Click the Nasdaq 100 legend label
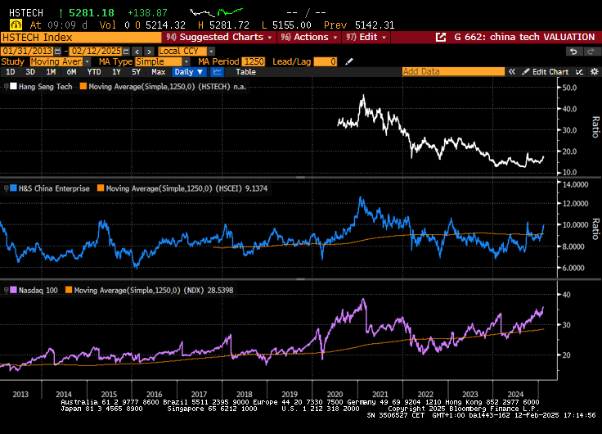The height and width of the screenshot is (434, 602). click(x=38, y=290)
